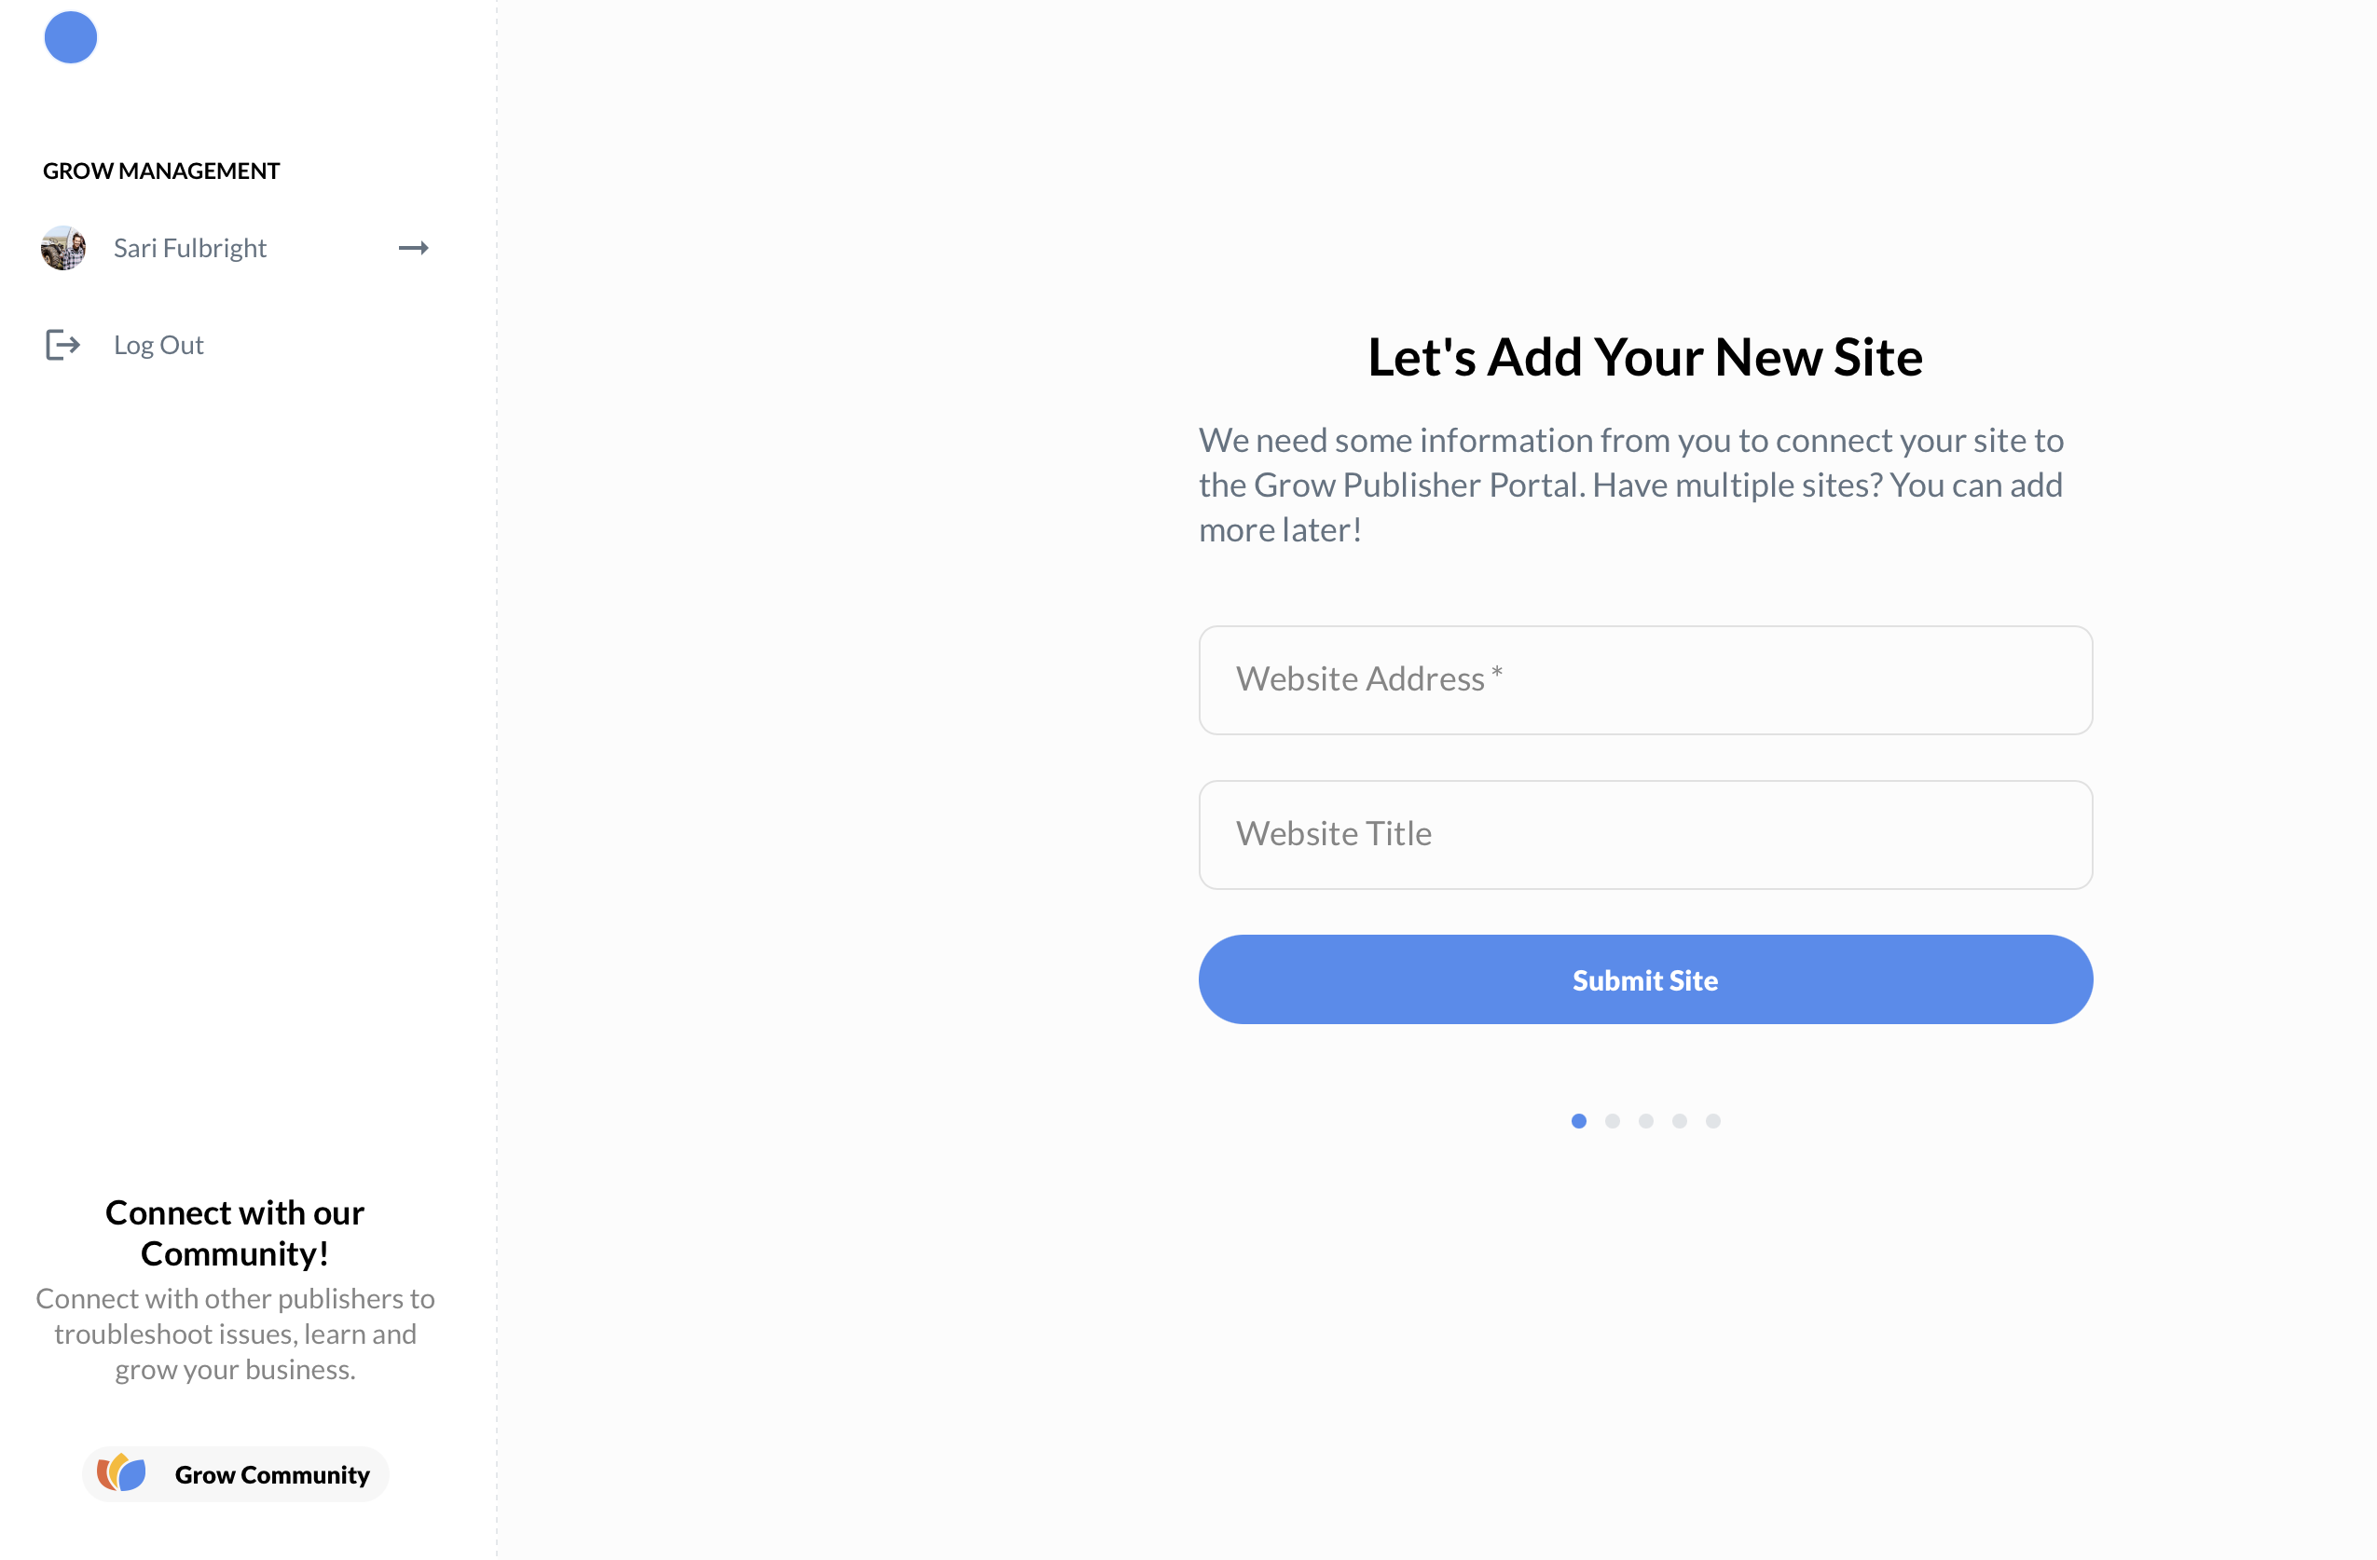Image resolution: width=2377 pixels, height=1560 pixels.
Task: Click the GROW MANAGEMENT section heading
Action: (x=160, y=171)
